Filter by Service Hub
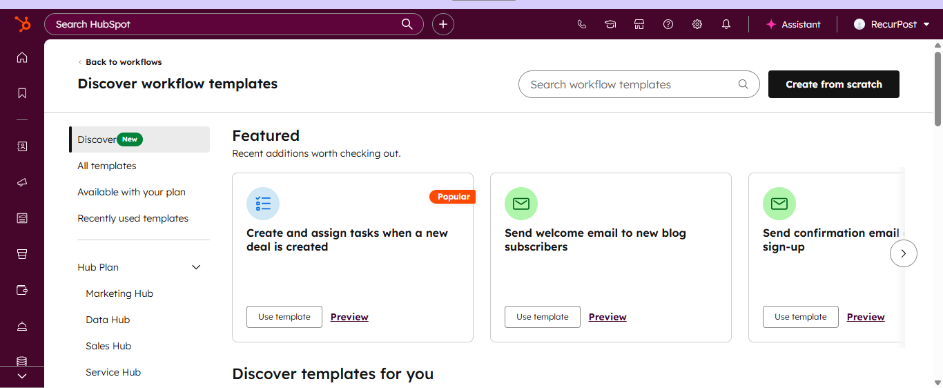 (x=113, y=372)
